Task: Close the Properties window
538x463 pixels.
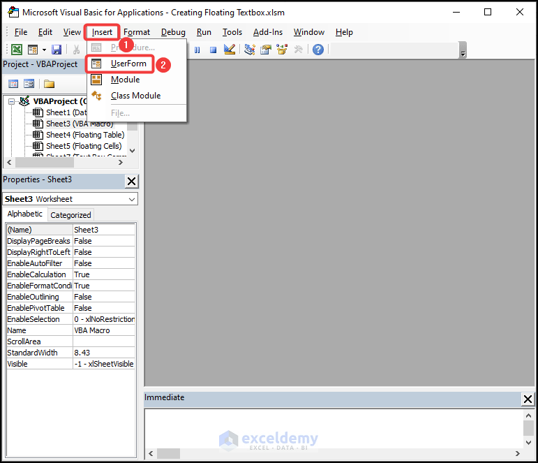Action: pyautogui.click(x=131, y=182)
